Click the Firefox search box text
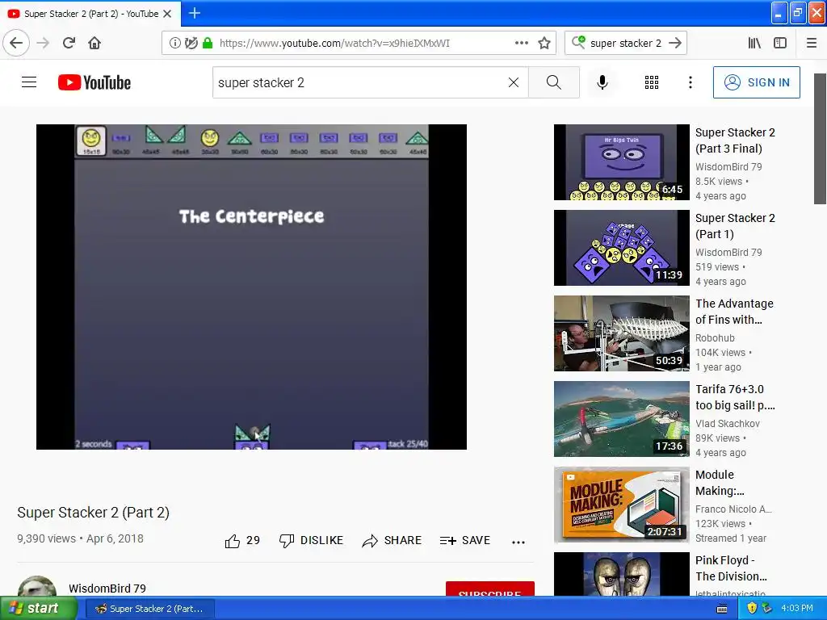 tap(626, 43)
